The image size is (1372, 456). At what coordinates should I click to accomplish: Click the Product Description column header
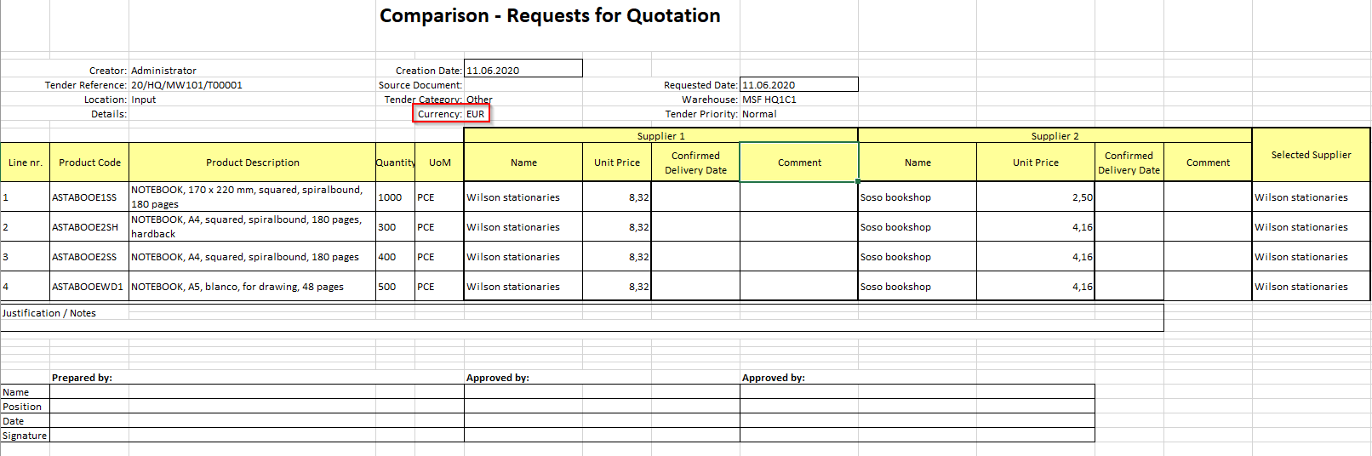[x=252, y=162]
